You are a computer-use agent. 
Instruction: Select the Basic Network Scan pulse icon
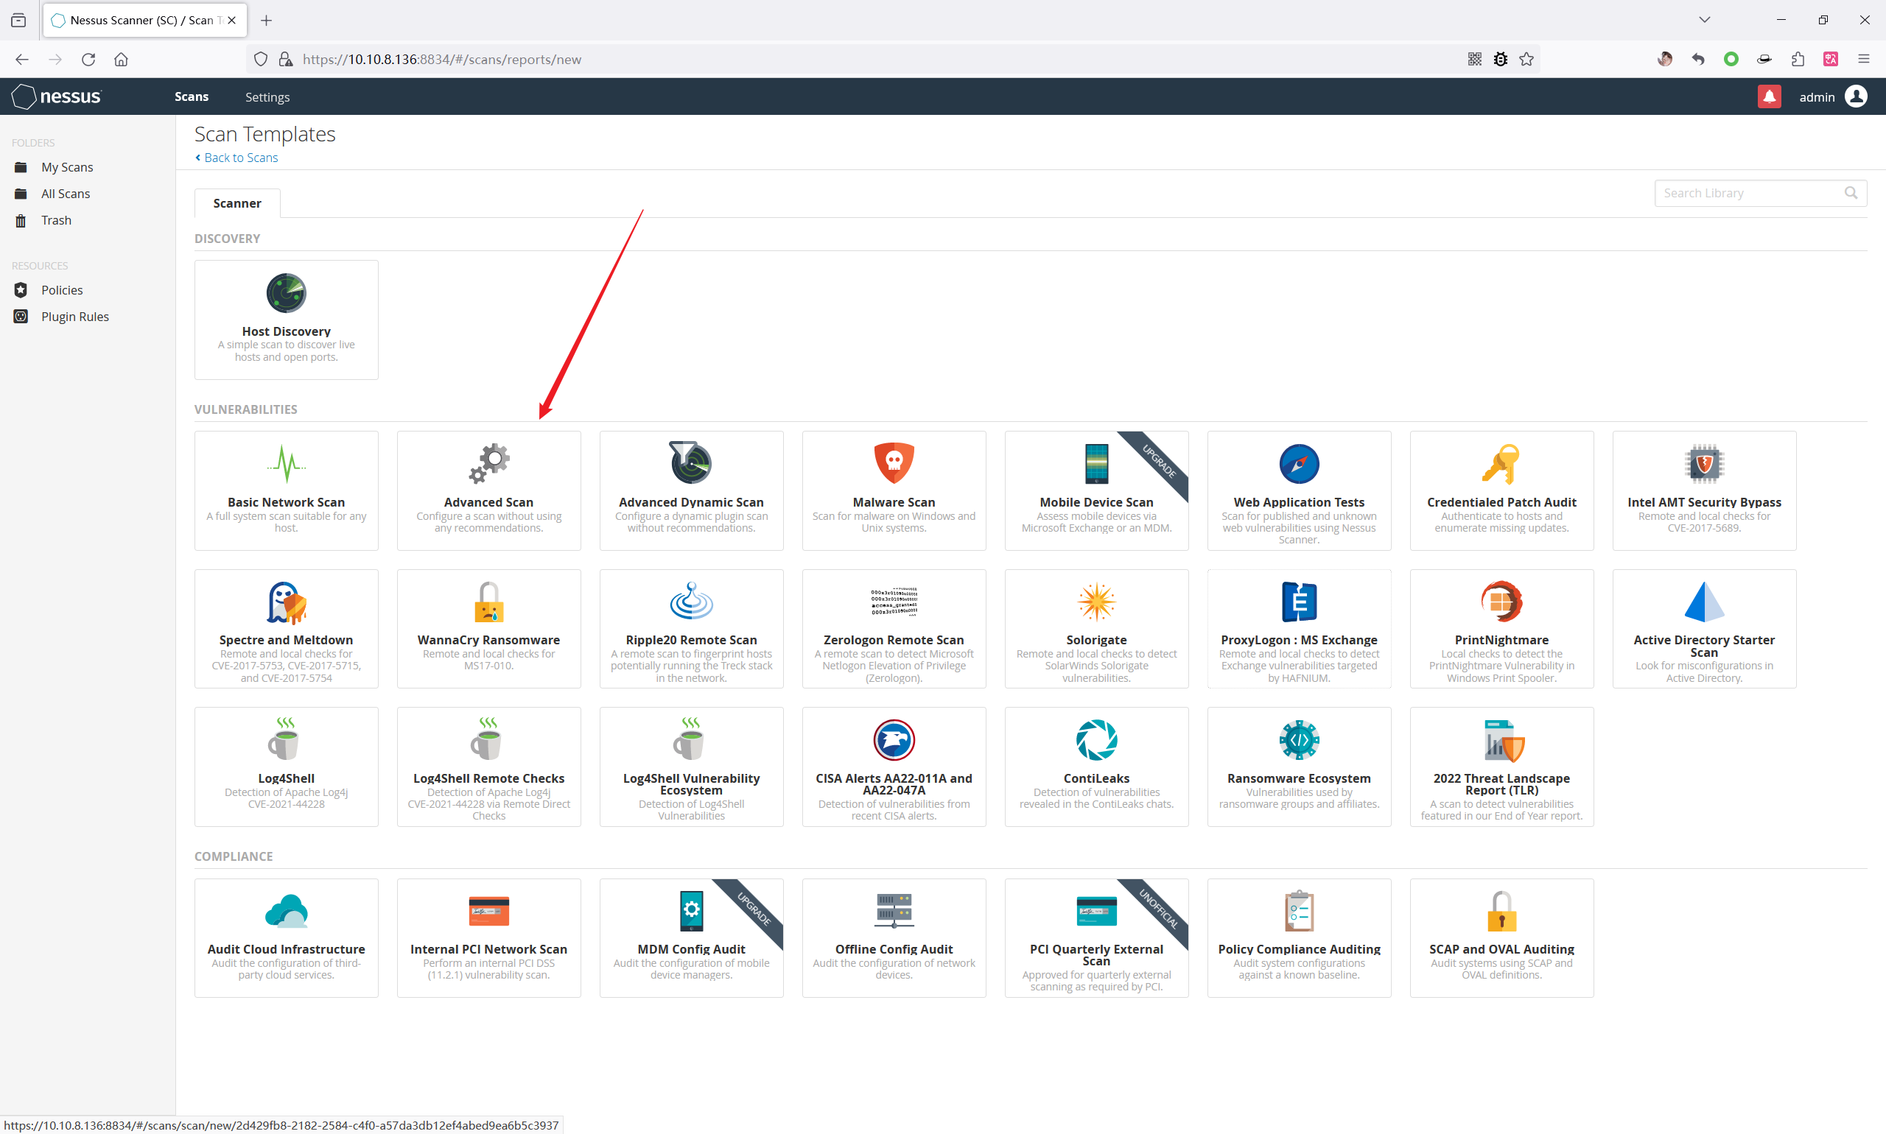coord(286,463)
